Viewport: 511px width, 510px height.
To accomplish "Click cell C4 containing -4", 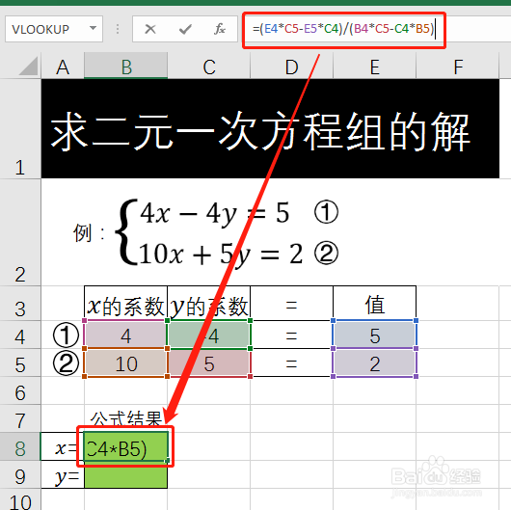I will [x=209, y=335].
